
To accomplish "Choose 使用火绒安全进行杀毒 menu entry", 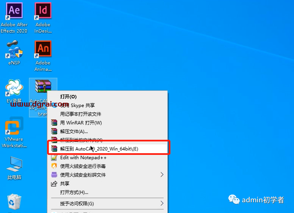I will pyautogui.click(x=107, y=166).
